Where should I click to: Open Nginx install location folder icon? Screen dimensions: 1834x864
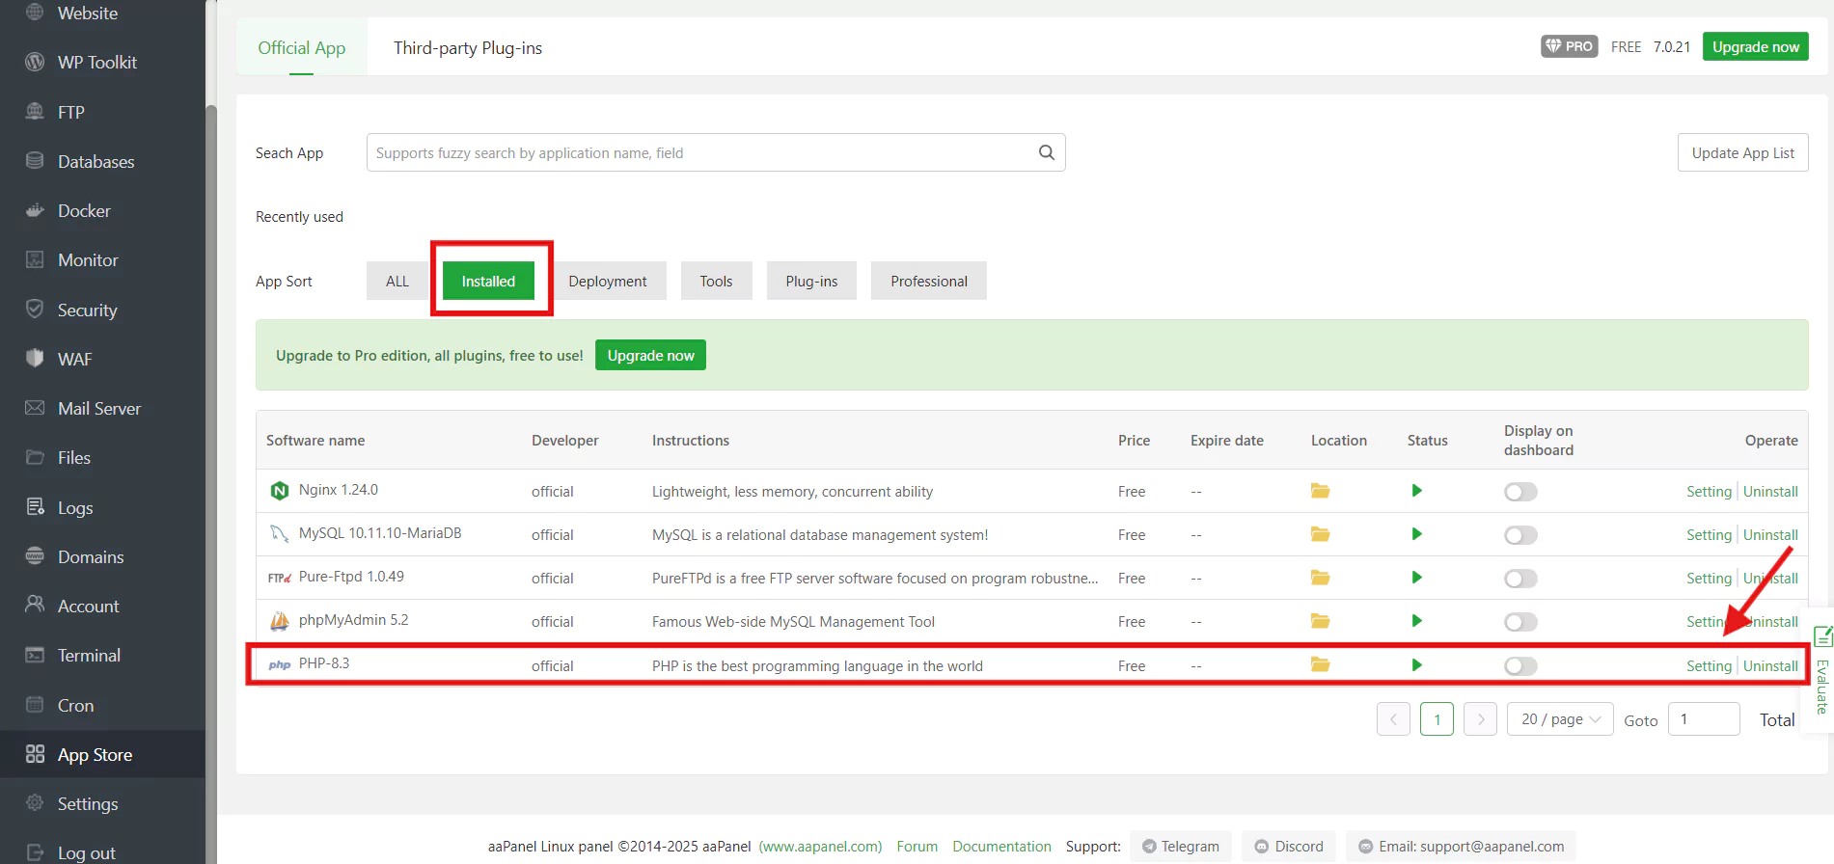[1320, 491]
